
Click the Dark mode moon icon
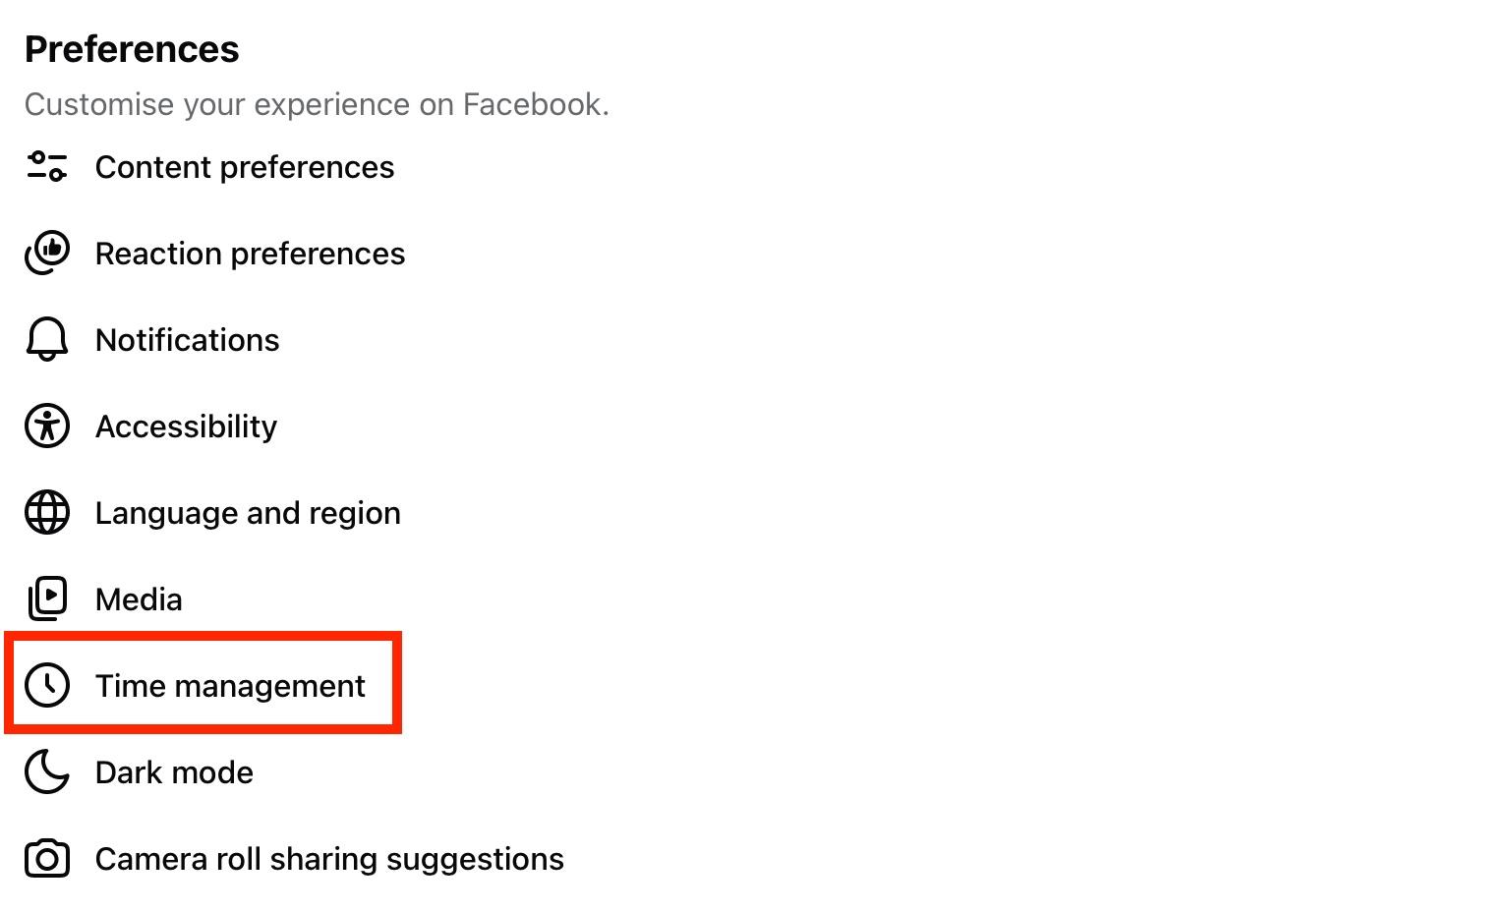coord(46,771)
